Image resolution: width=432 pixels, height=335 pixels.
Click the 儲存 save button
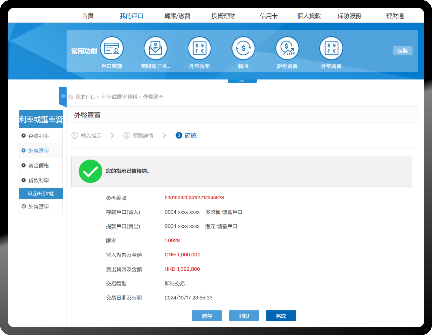click(x=207, y=316)
